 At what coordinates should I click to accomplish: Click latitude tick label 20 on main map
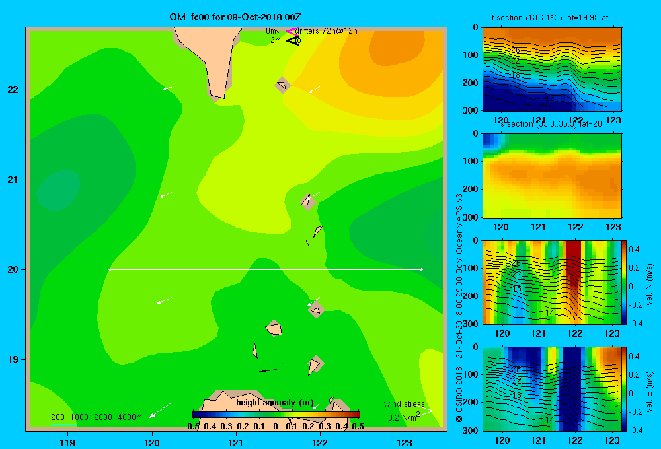[x=13, y=269]
